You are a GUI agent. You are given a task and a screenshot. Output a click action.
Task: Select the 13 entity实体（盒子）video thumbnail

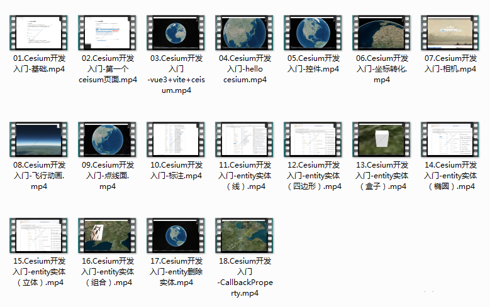(382, 139)
